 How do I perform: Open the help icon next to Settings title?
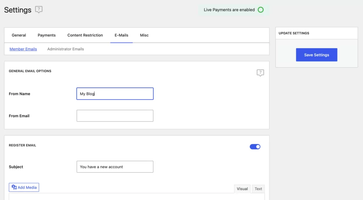click(39, 10)
